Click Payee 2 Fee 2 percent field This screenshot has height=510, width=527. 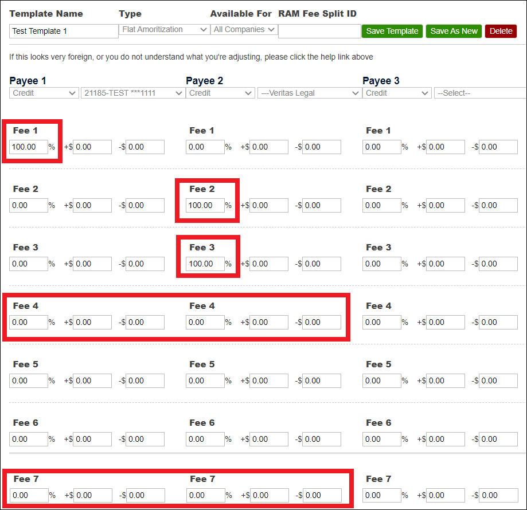pos(205,206)
